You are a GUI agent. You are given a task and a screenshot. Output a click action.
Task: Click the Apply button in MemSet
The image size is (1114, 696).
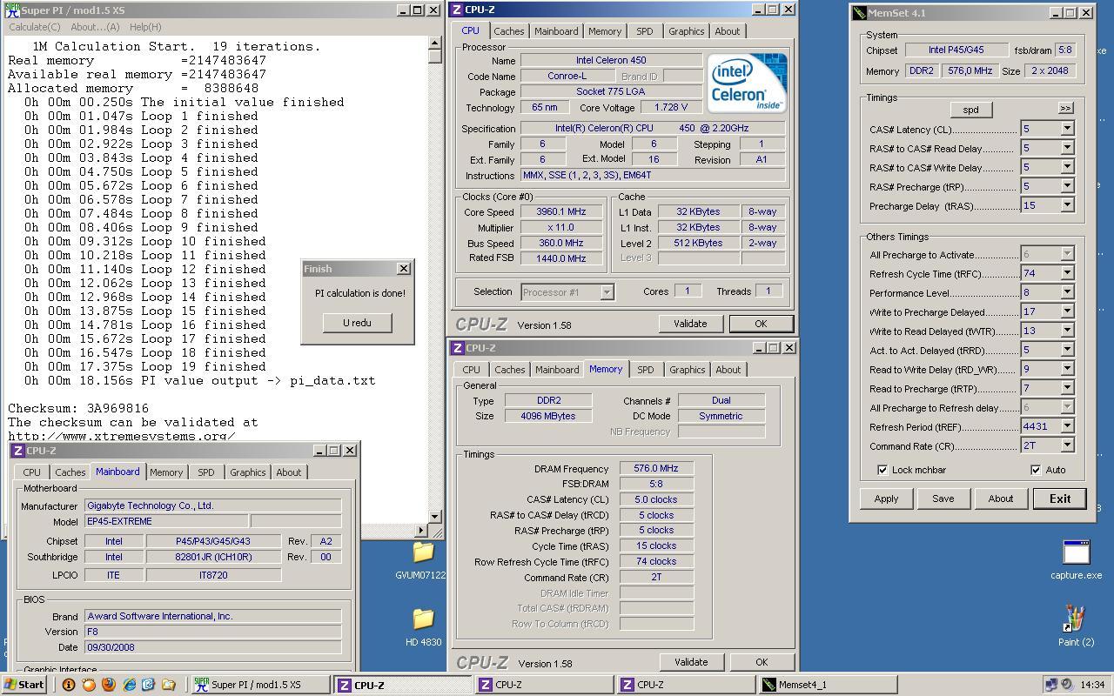(886, 499)
